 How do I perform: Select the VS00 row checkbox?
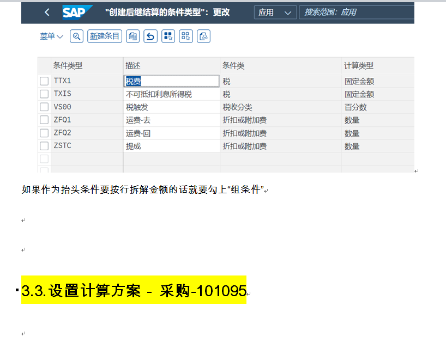[44, 107]
